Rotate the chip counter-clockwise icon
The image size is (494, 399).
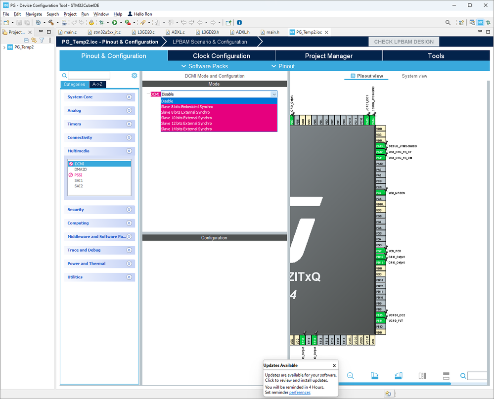coord(399,375)
